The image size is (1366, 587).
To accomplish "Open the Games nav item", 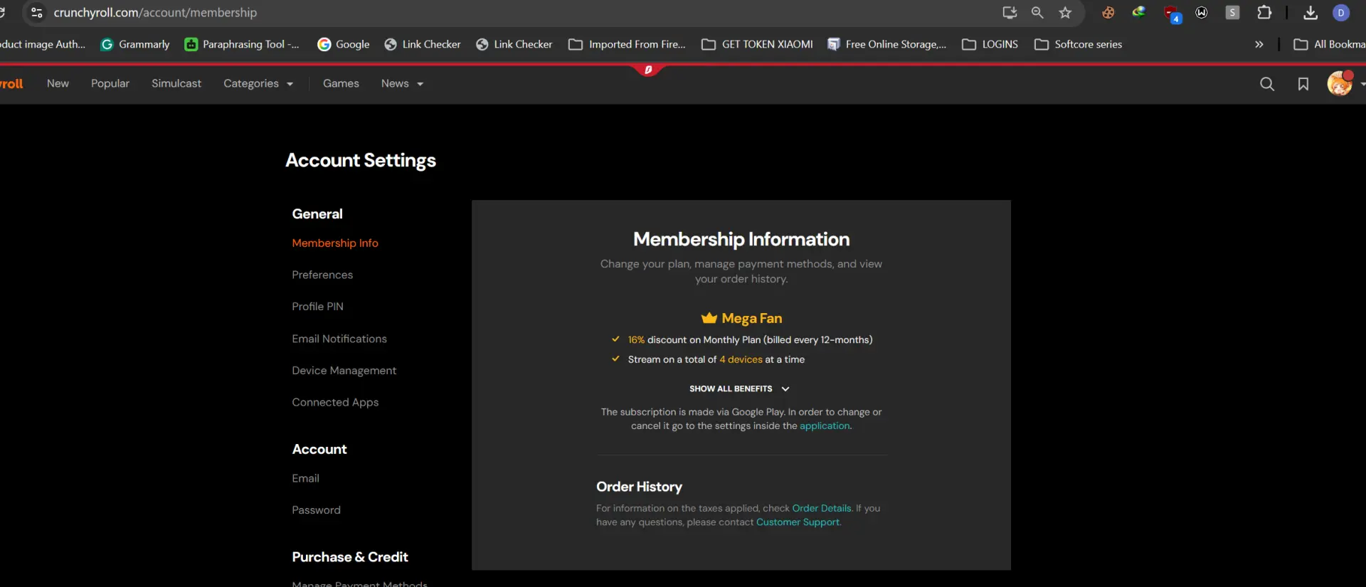I will pyautogui.click(x=341, y=83).
